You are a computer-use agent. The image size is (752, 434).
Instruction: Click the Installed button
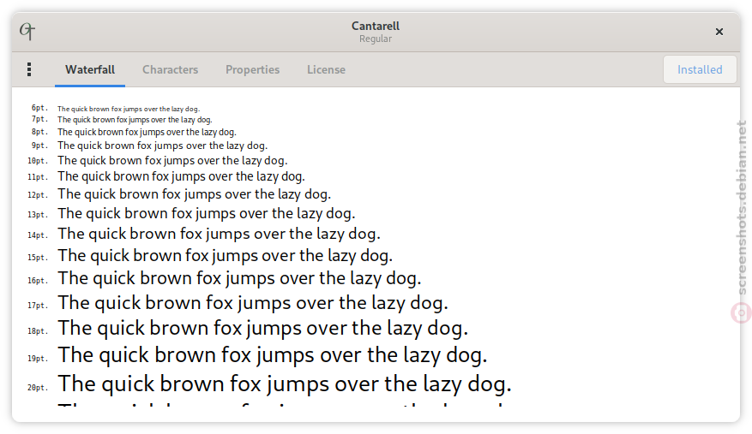point(700,69)
